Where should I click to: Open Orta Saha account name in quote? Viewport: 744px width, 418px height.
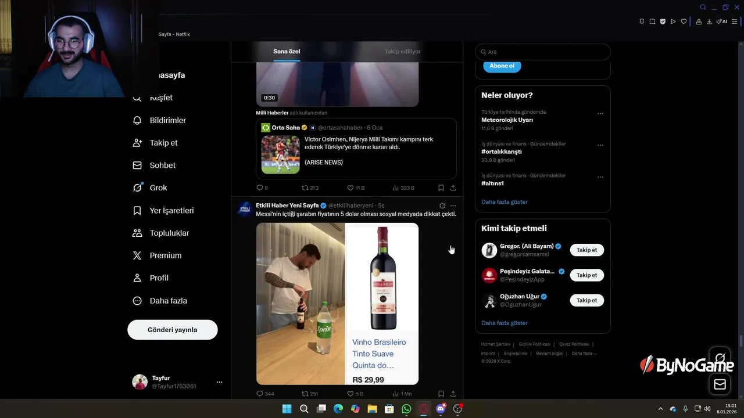[285, 128]
